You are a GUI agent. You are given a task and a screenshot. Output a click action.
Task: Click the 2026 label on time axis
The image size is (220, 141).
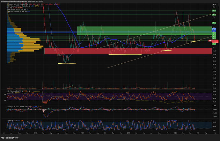pos(175,133)
